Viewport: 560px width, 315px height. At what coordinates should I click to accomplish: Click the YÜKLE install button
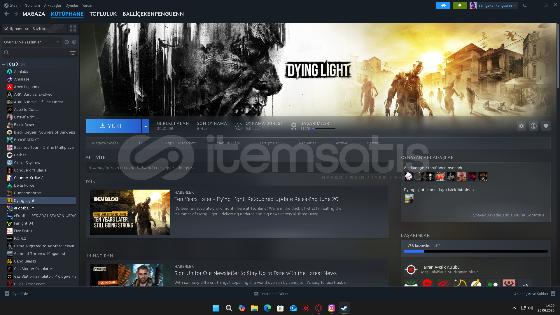pyautogui.click(x=113, y=126)
